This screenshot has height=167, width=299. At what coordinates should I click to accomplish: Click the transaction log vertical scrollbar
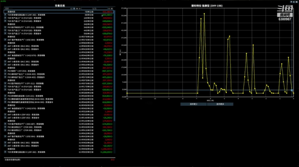point(115,65)
